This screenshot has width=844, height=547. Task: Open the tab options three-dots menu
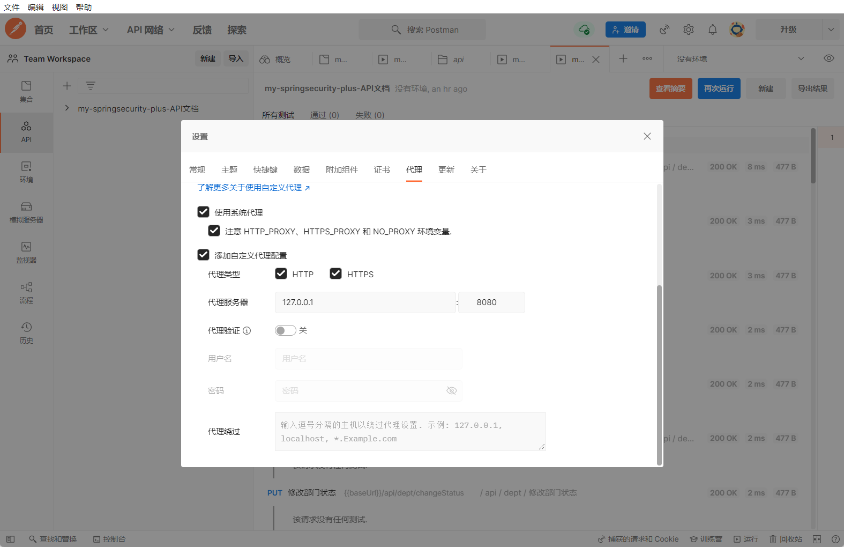point(647,58)
